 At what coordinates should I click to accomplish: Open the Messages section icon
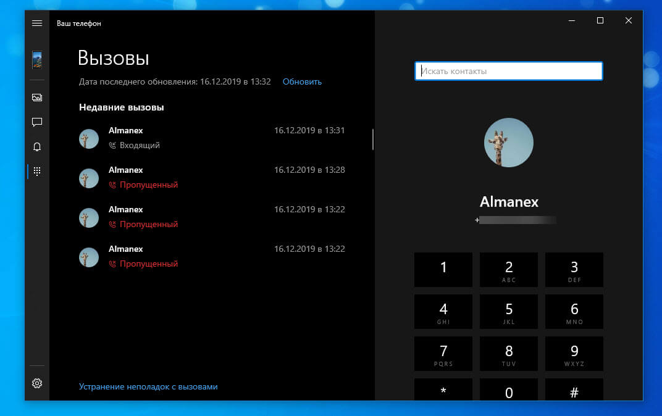click(37, 122)
